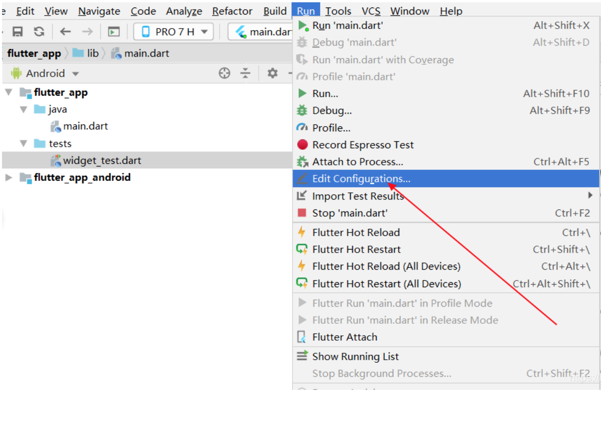The height and width of the screenshot is (435, 601).
Task: Open project panel gear settings icon
Action: pyautogui.click(x=272, y=73)
